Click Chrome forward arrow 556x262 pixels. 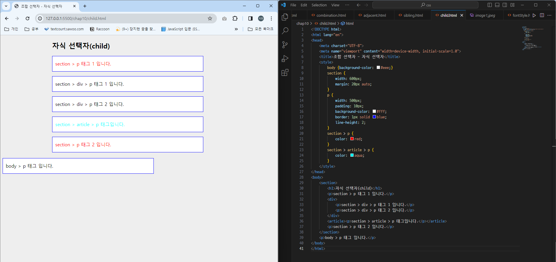tap(17, 18)
